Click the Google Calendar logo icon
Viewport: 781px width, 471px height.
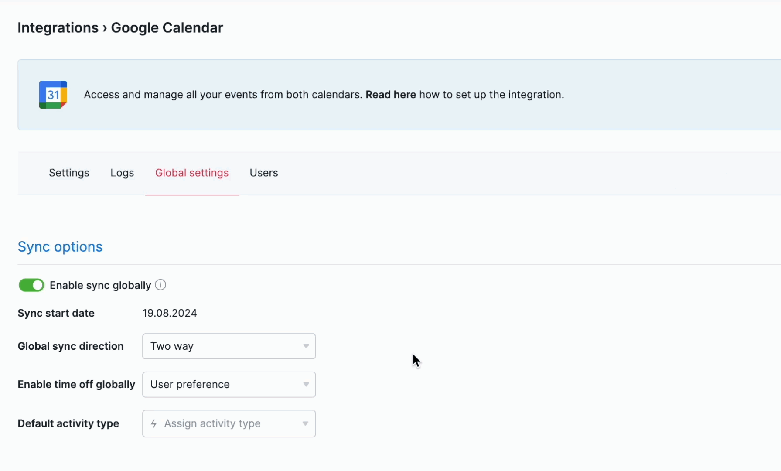(x=53, y=95)
